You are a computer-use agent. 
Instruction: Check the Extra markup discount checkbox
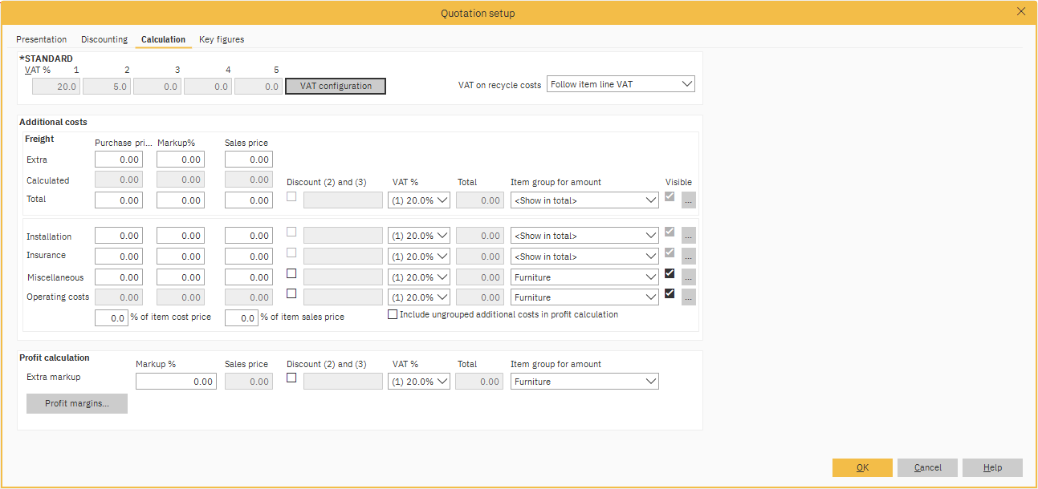coord(291,378)
